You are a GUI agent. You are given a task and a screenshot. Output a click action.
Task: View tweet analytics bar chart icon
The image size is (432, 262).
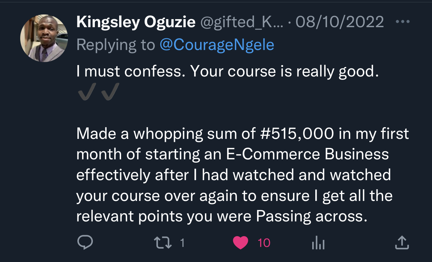[318, 243]
